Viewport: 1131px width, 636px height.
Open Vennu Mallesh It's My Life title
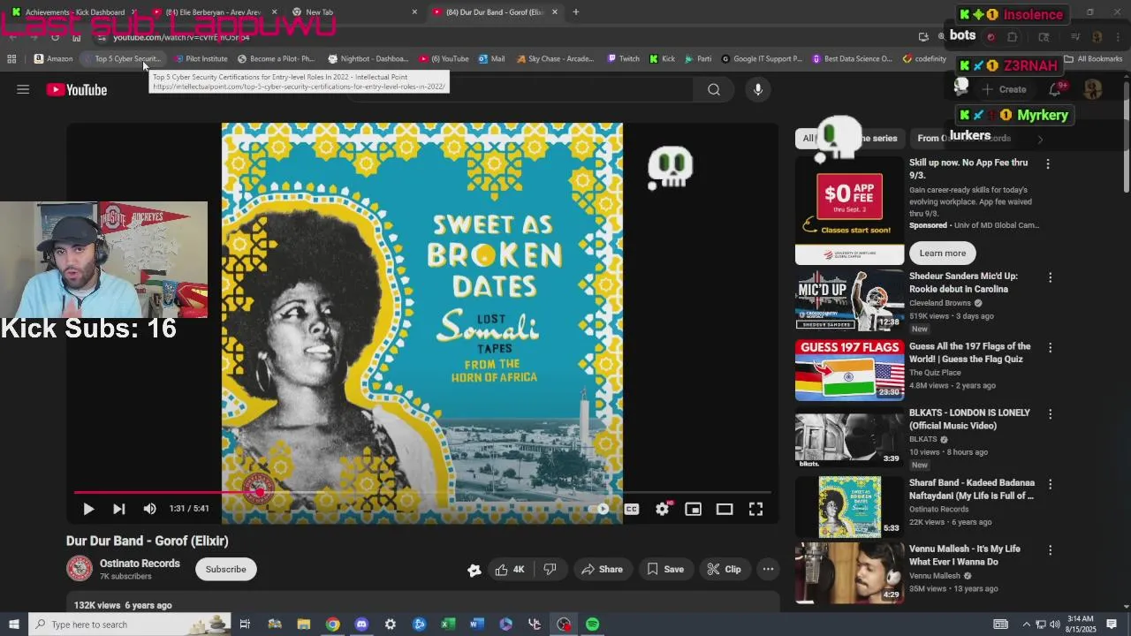[x=965, y=555]
